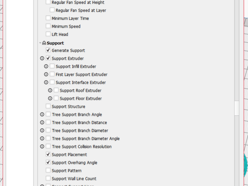Viewport: 248px width, 186px height.
Task: Click info icon beside Support Floor Extruder
Action: pyautogui.click(x=50, y=99)
